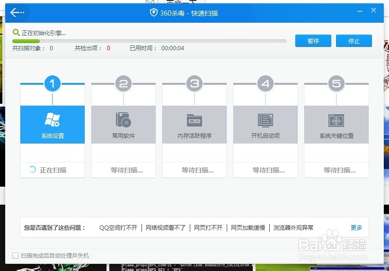The image size is (389, 271).
Task: Click the 您是否遇到了这些问题 label
Action: coord(54,227)
